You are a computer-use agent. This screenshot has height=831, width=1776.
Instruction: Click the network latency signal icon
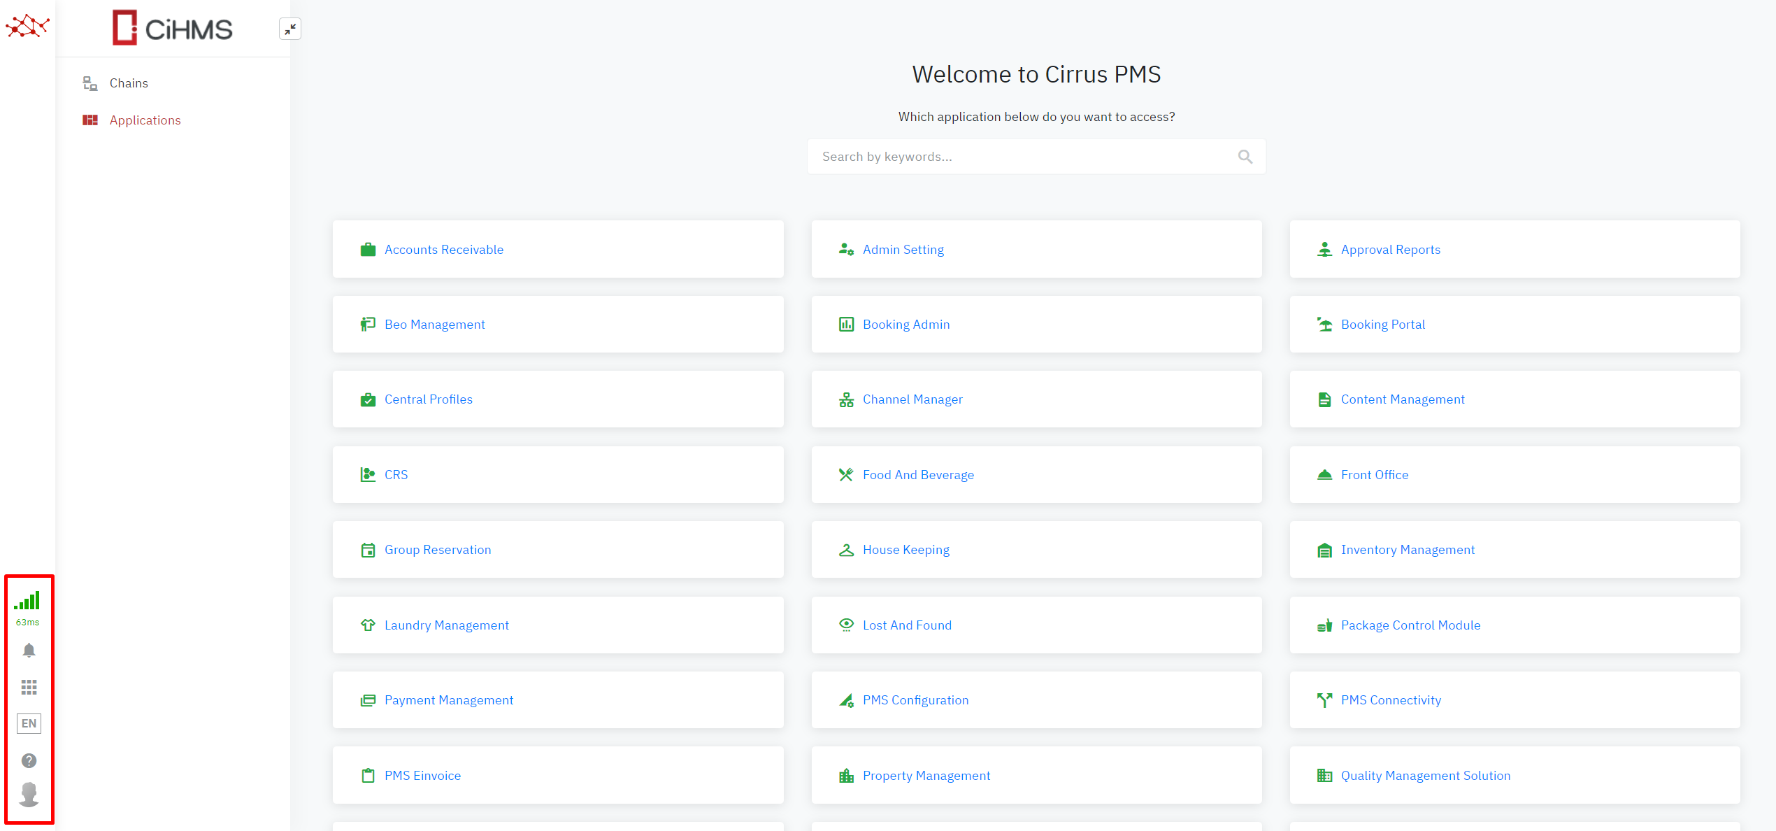click(27, 602)
